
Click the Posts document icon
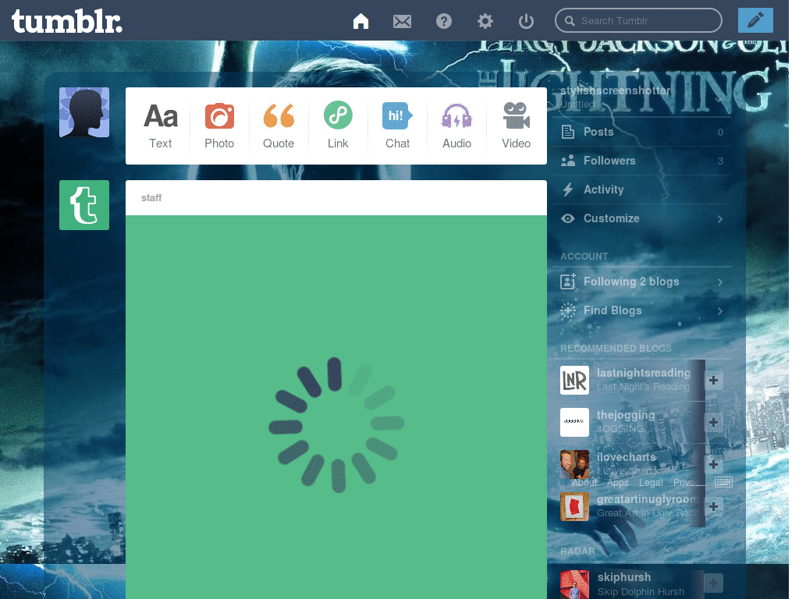pyautogui.click(x=568, y=132)
